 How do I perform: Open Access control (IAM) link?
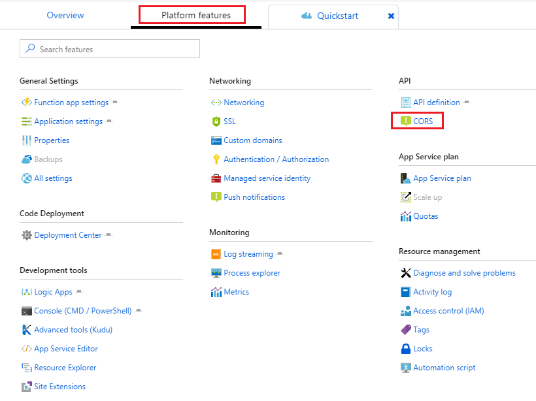[448, 311]
